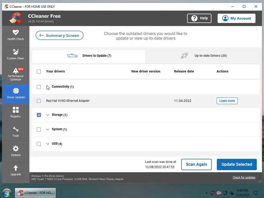Check the USB category checkbox
Image resolution: width=264 pixels, height=198 pixels.
tap(39, 144)
